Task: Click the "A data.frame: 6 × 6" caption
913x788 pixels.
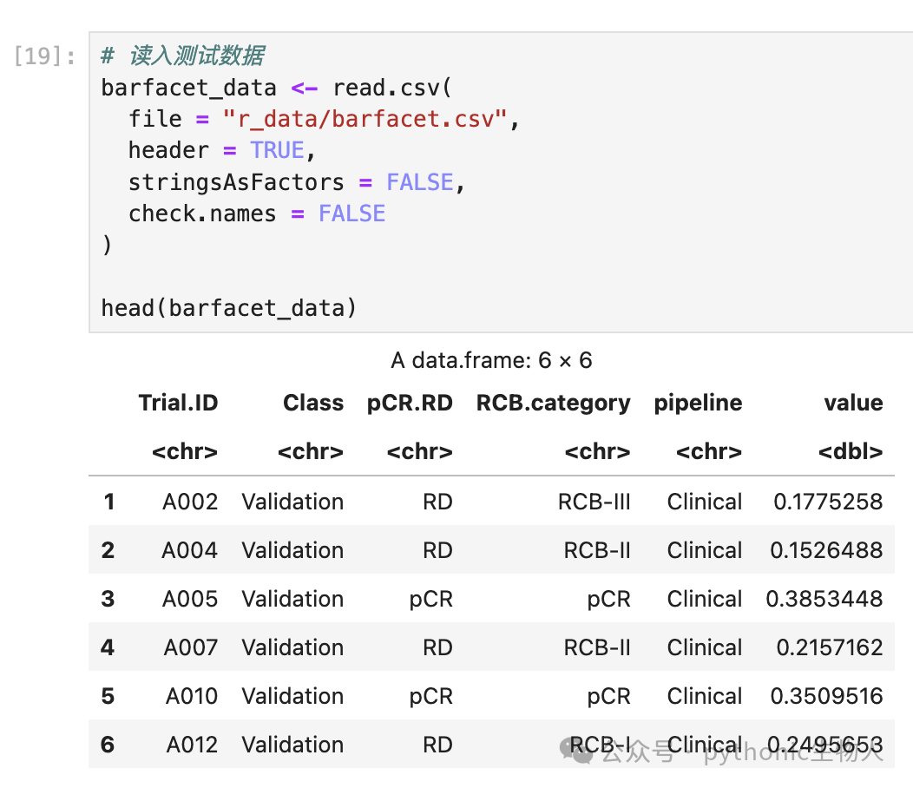Action: click(x=491, y=360)
